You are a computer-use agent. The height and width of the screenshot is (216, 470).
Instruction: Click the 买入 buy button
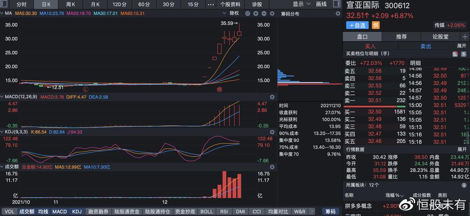coord(371,46)
